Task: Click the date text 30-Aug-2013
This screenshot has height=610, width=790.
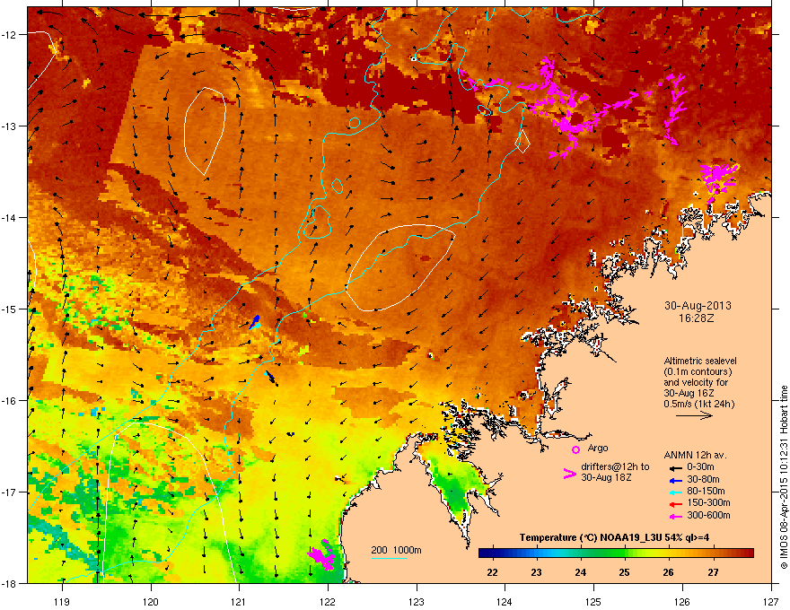Action: (698, 306)
